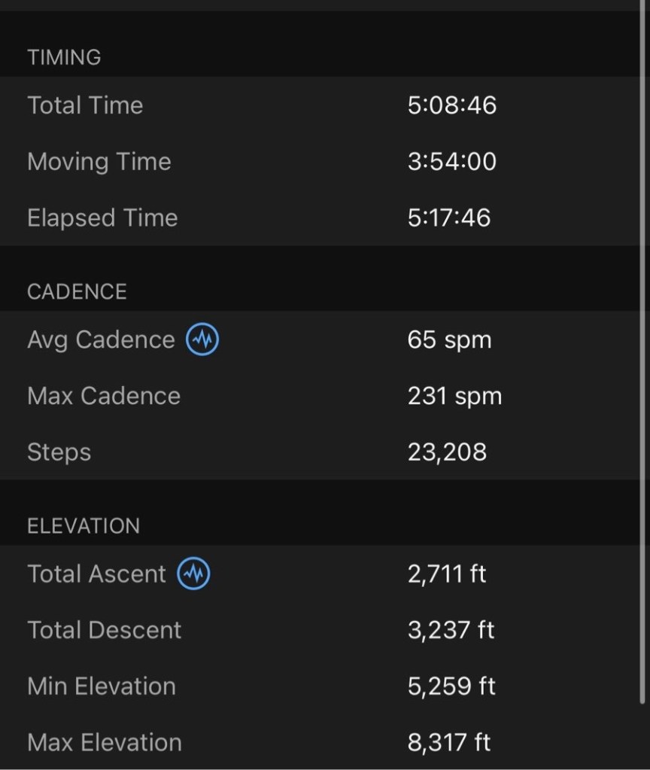Tap the 8,317 ft max elevation value

click(449, 743)
